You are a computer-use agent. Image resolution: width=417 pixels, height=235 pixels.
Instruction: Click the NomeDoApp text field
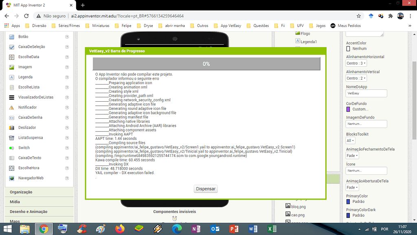click(366, 93)
